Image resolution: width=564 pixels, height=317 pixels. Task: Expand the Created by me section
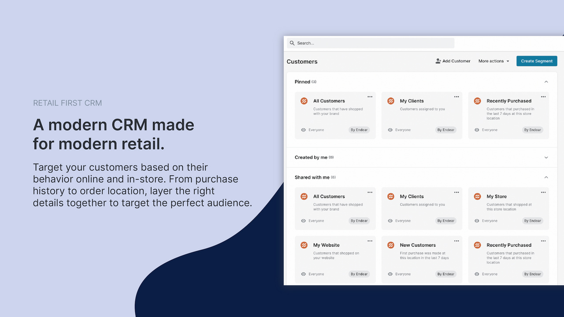(x=546, y=157)
